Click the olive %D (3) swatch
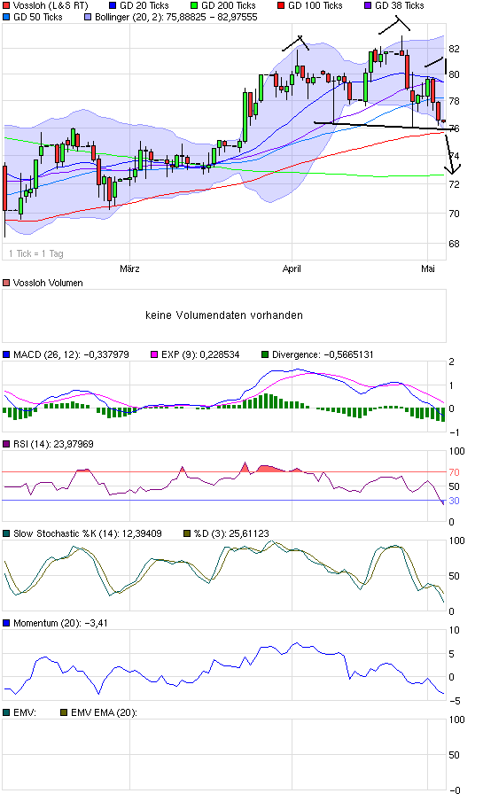The width and height of the screenshot is (483, 809). (x=187, y=533)
